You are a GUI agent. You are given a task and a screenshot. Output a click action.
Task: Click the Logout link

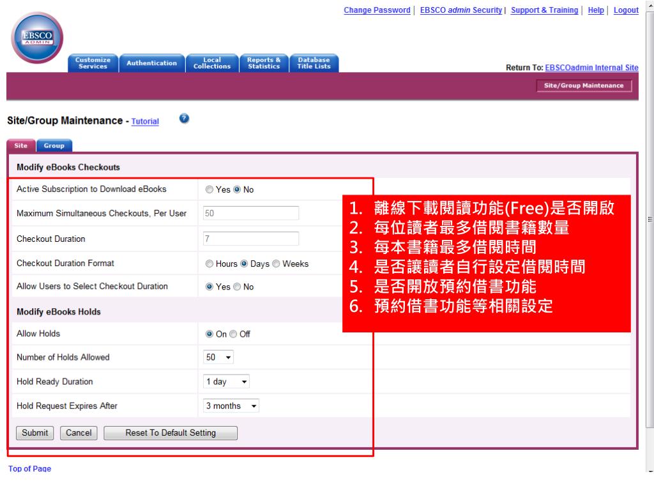(626, 10)
